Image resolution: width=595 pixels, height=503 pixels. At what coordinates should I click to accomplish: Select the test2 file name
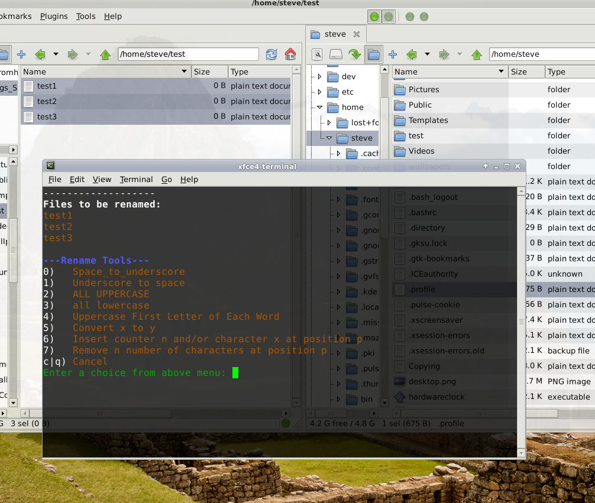tap(47, 101)
